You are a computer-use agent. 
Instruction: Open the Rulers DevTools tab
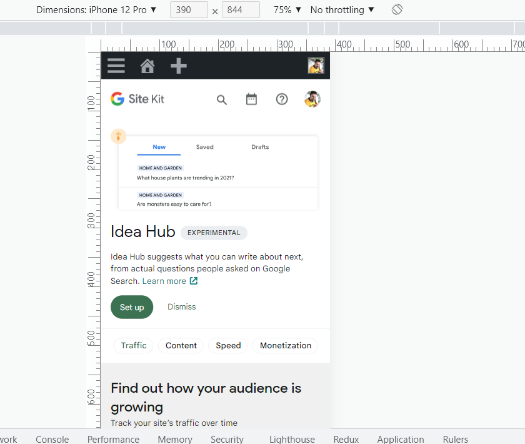click(456, 439)
